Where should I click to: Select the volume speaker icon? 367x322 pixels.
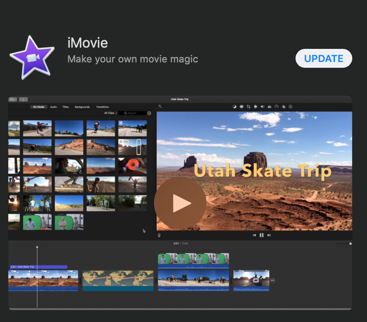pyautogui.click(x=262, y=106)
